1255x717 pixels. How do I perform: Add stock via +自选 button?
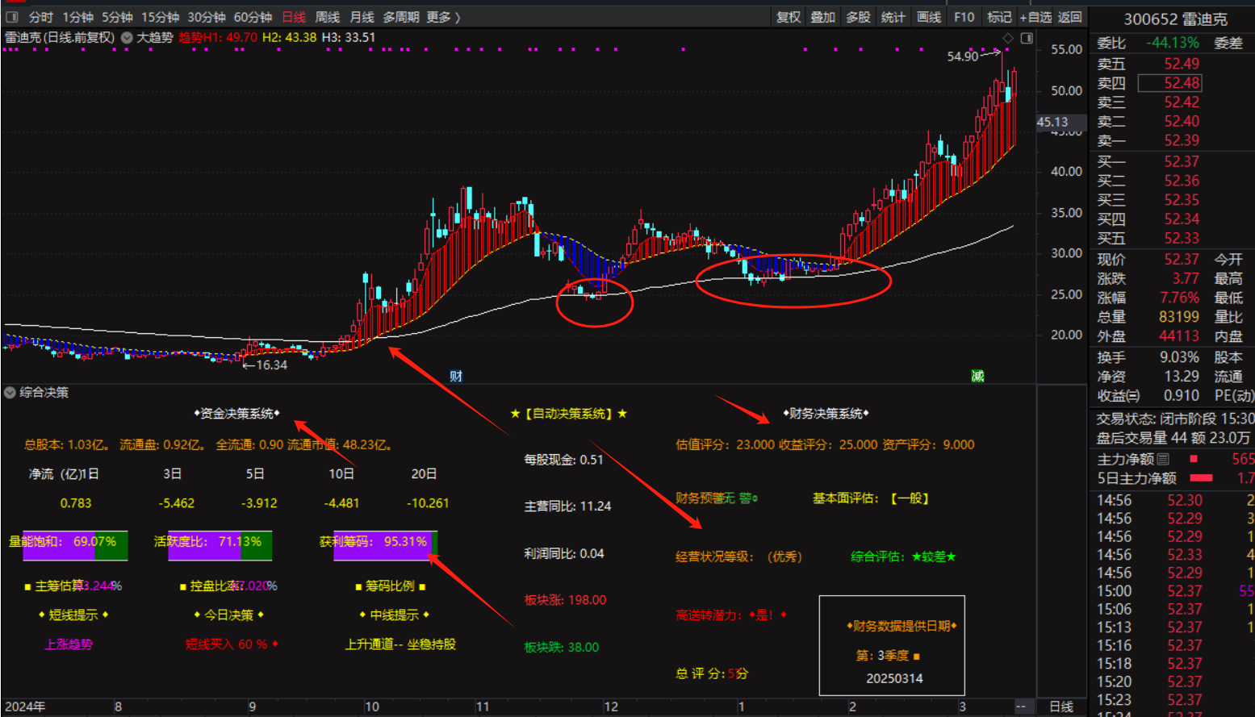[1035, 17]
